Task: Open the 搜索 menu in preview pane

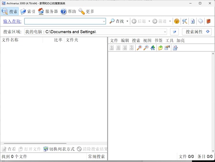Action: point(136,41)
